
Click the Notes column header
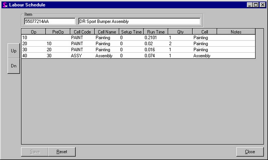coord(236,32)
